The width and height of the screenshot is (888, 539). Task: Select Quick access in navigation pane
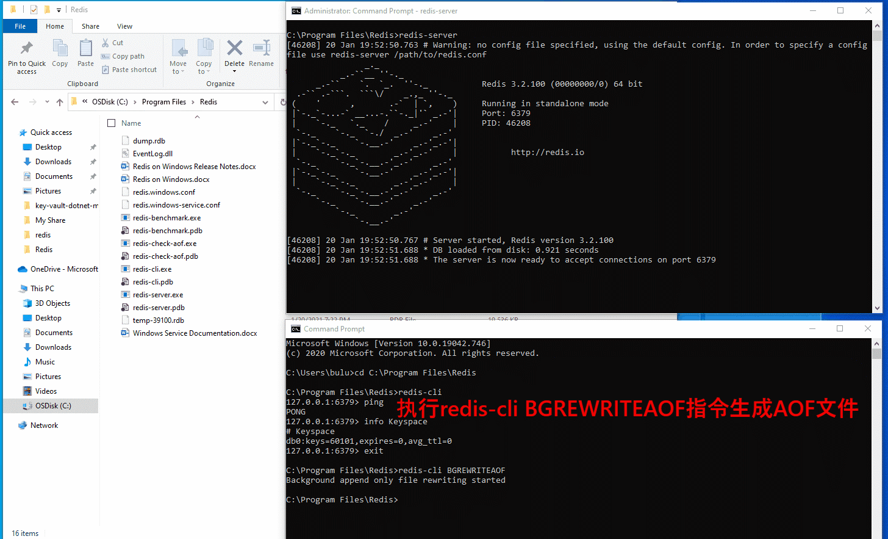tap(51, 132)
